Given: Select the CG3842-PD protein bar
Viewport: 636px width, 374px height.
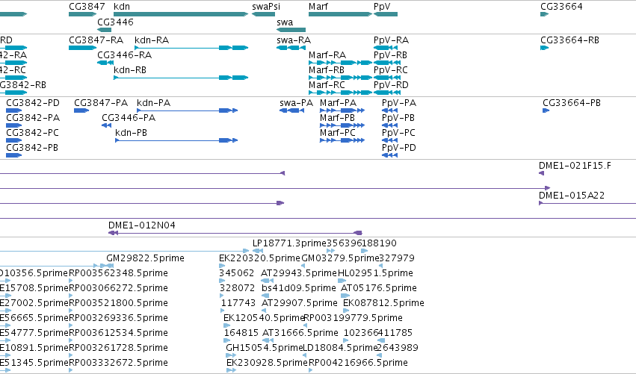Looking at the screenshot, I should pos(13,110).
